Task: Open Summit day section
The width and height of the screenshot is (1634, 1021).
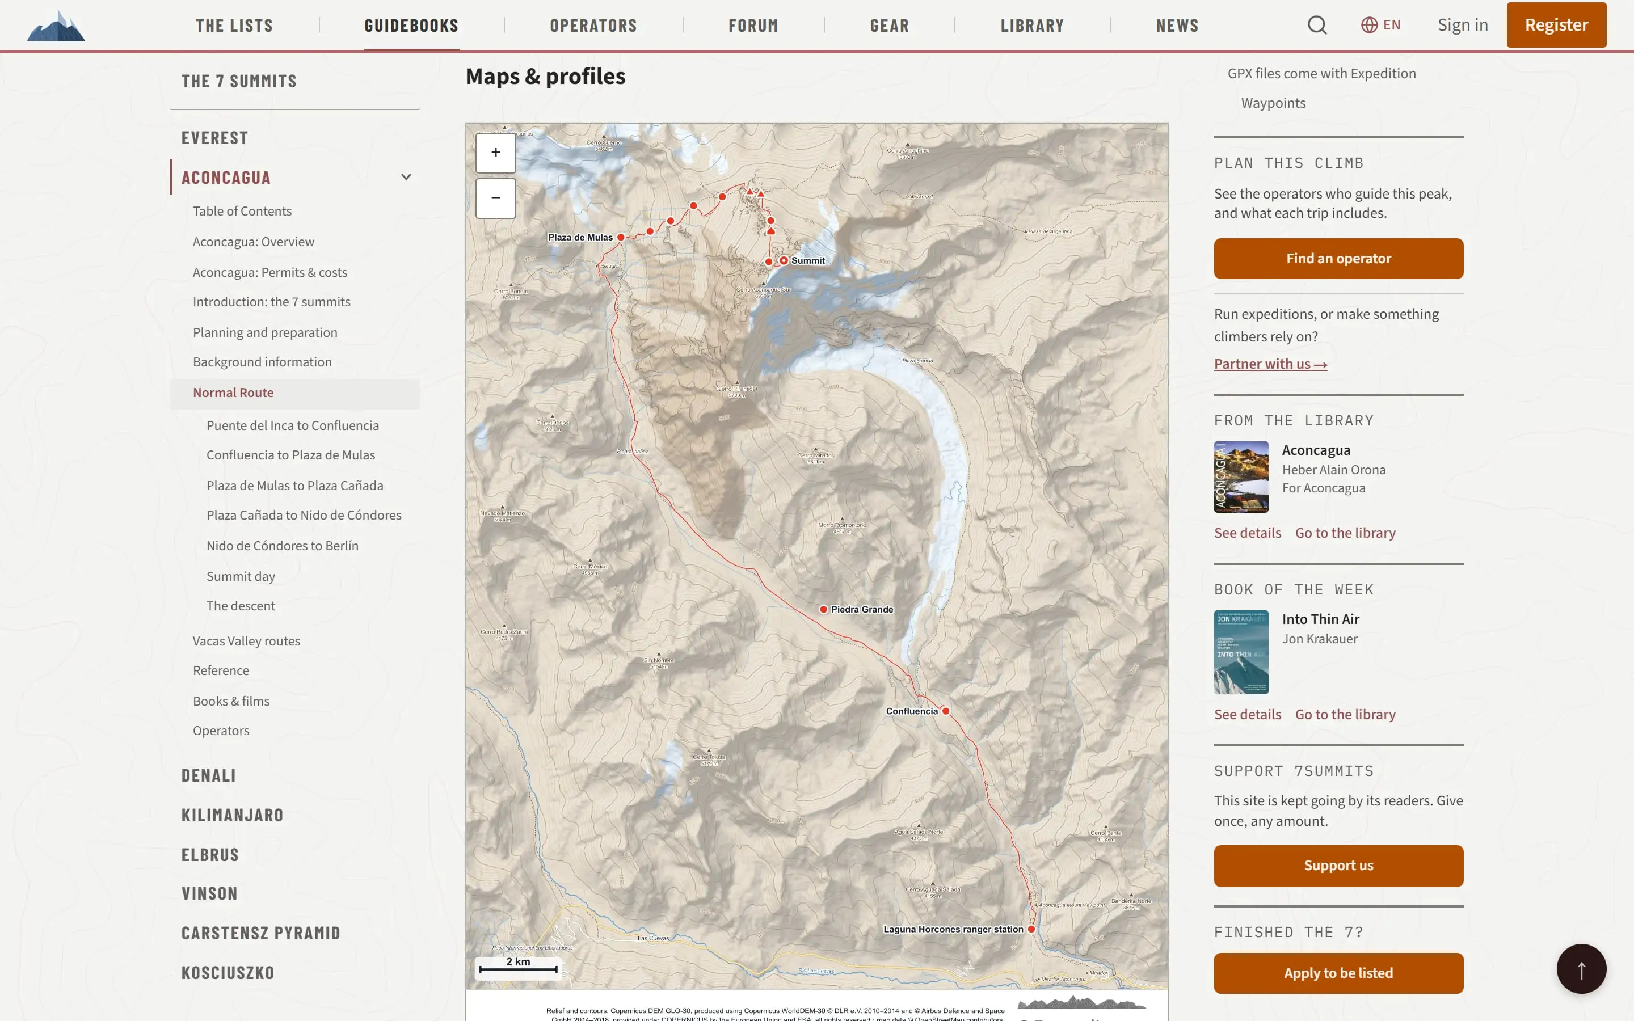Action: 241,577
